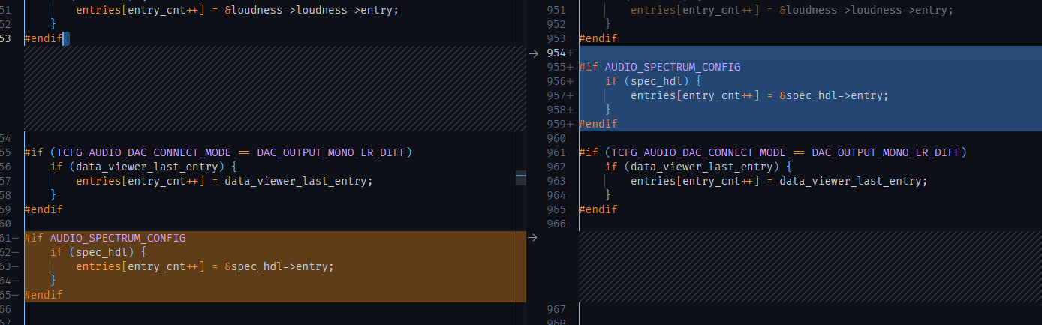Click 'TCFG_AUDIO_DAC_CONNECT_MODE' in the left pane
The width and height of the screenshot is (1042, 325).
(144, 152)
